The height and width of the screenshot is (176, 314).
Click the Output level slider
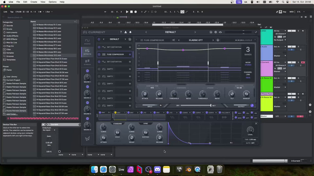pos(241,106)
